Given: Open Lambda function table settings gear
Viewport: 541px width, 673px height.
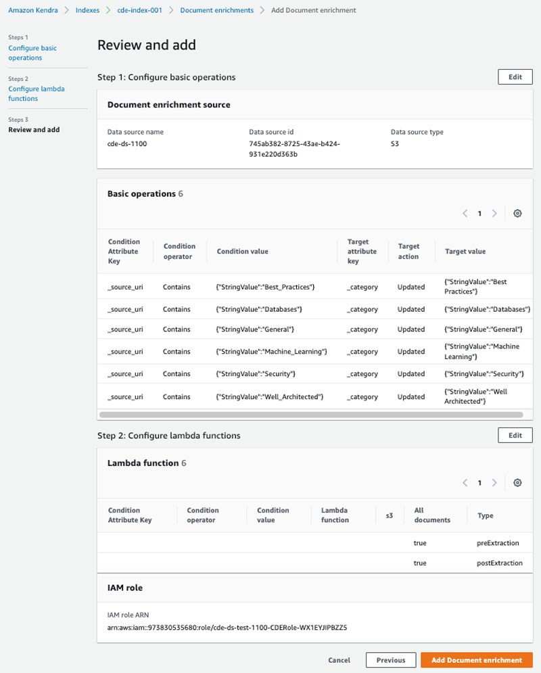Looking at the screenshot, I should [x=517, y=483].
